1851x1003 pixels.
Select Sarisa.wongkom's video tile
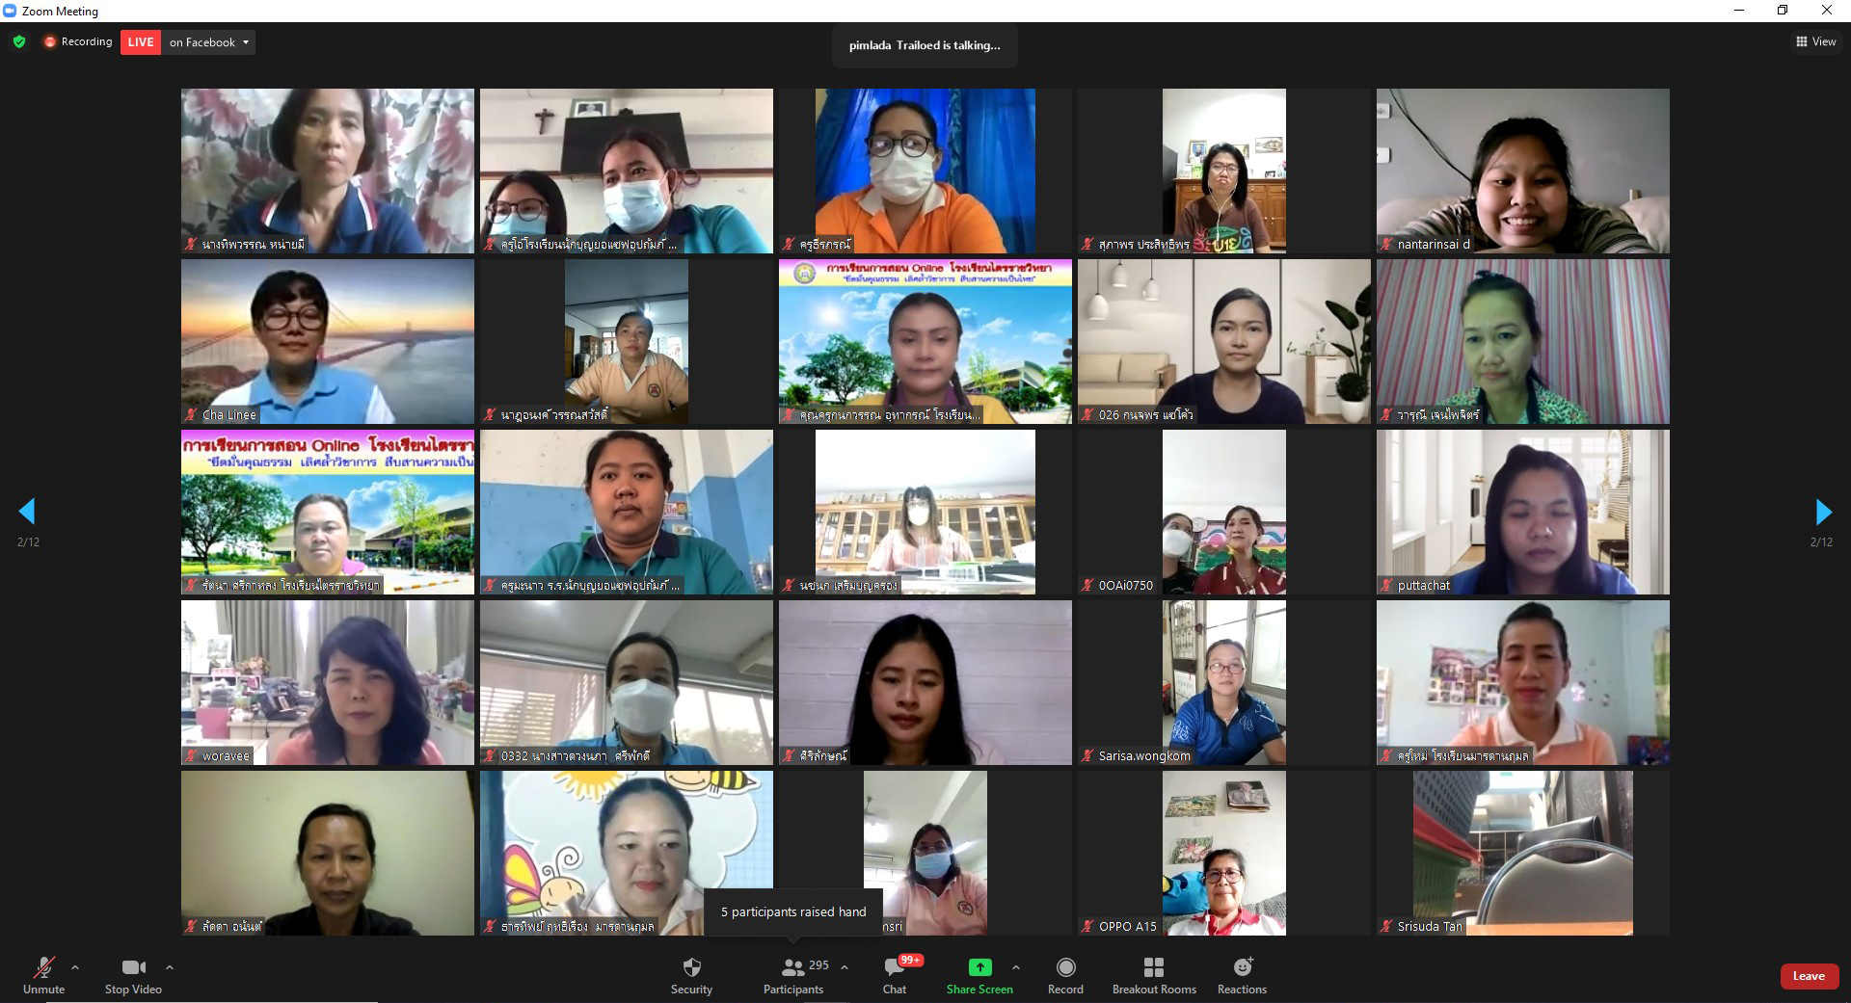pyautogui.click(x=1224, y=682)
